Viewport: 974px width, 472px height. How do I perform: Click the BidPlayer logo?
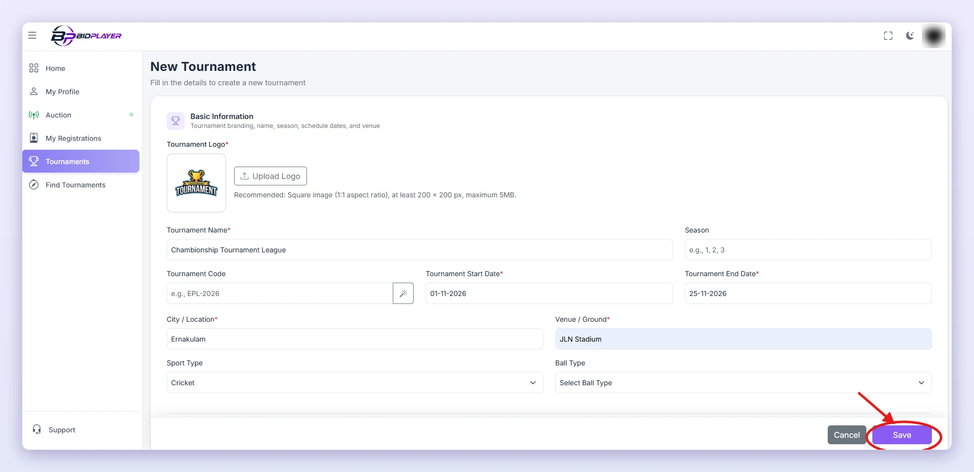86,36
